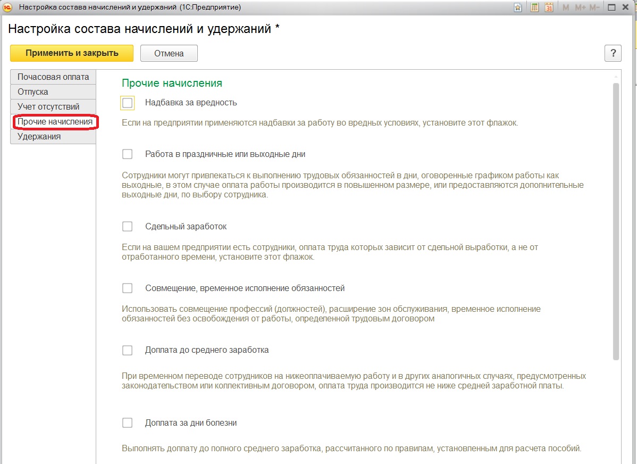Click the Прочие начисления green heading
The image size is (637, 464).
172,84
